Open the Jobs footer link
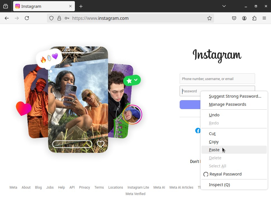Viewport: 271px width, 202px height. coord(50,187)
